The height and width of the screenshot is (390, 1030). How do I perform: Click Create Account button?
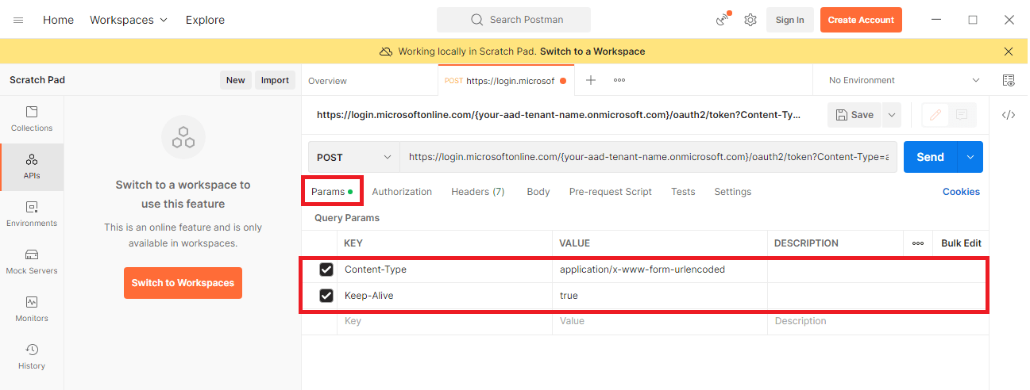point(861,20)
